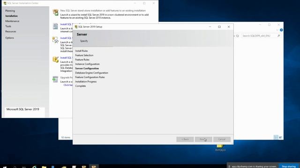Click the new stand-alone installation icon

(55, 13)
